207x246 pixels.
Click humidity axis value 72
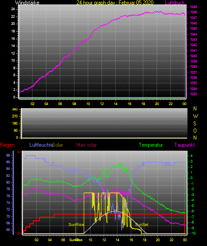click(x=8, y=210)
